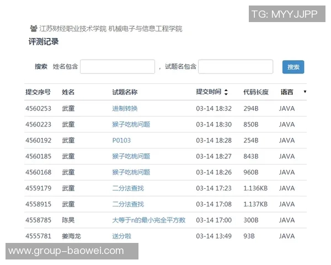
Task: Open 猴子吃桃问题 link in submission 4560185
Action: (131, 157)
